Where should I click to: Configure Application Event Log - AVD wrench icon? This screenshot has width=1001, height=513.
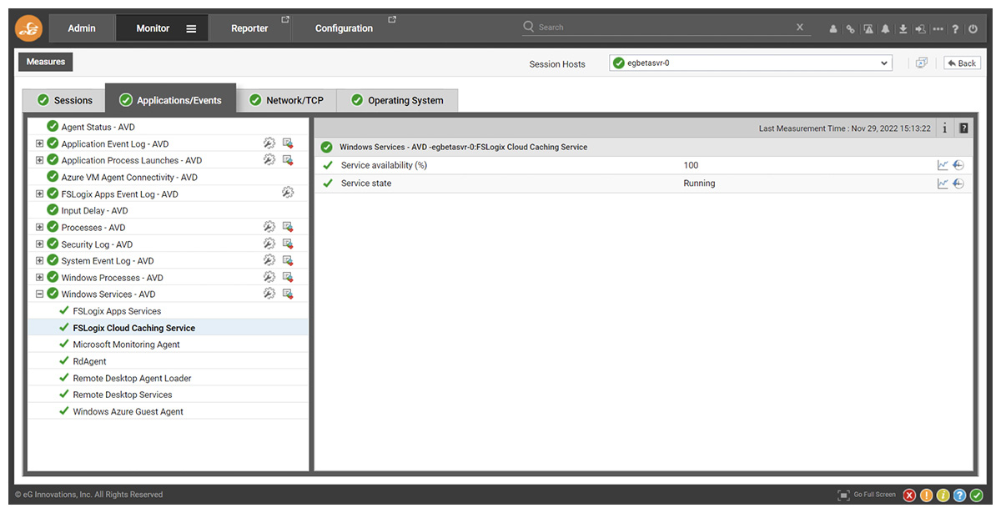pyautogui.click(x=269, y=143)
